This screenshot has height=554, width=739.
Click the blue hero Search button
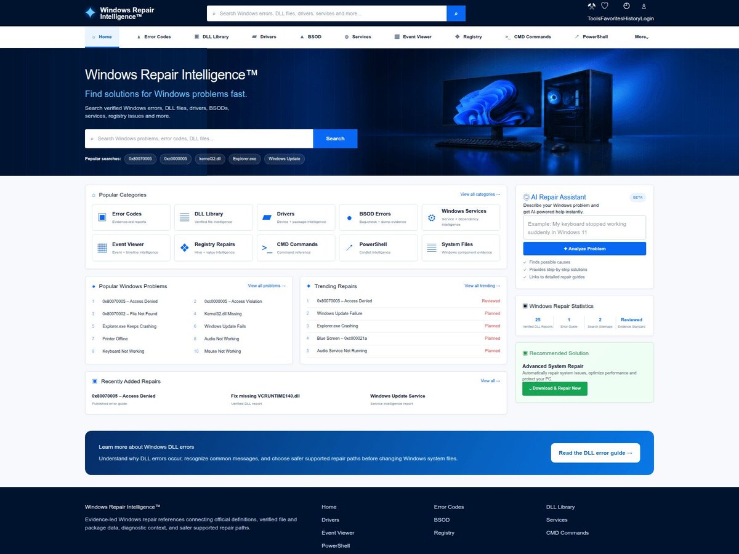(x=335, y=138)
